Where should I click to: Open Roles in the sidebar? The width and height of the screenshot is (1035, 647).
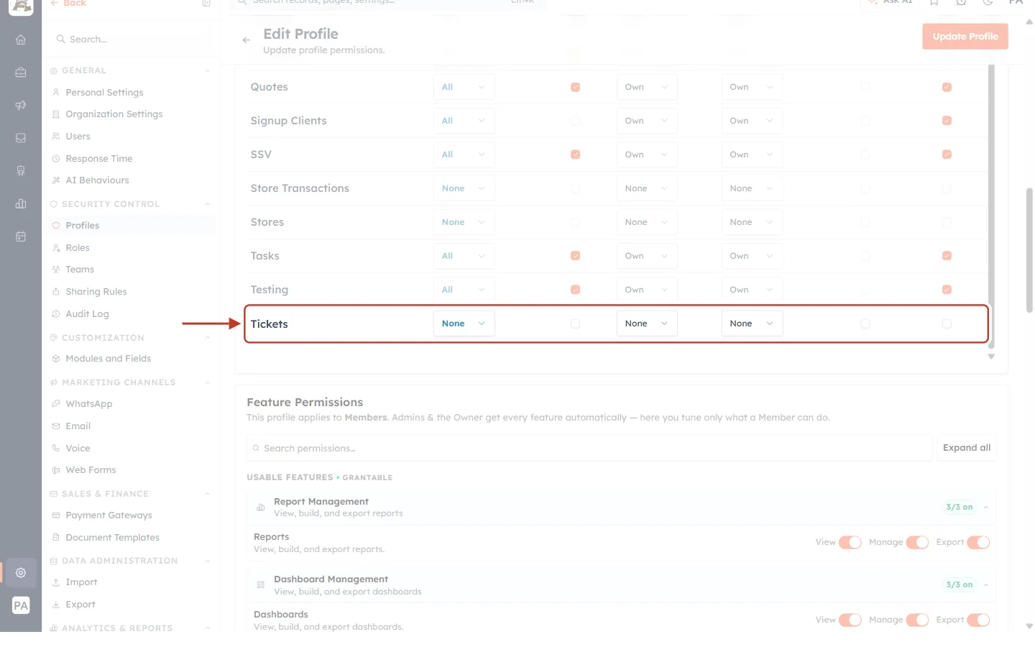coord(78,248)
